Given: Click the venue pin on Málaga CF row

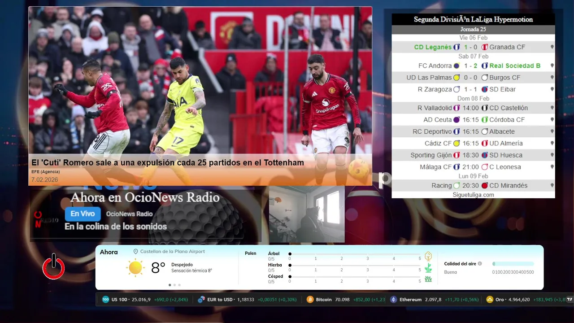Looking at the screenshot, I should (552, 167).
